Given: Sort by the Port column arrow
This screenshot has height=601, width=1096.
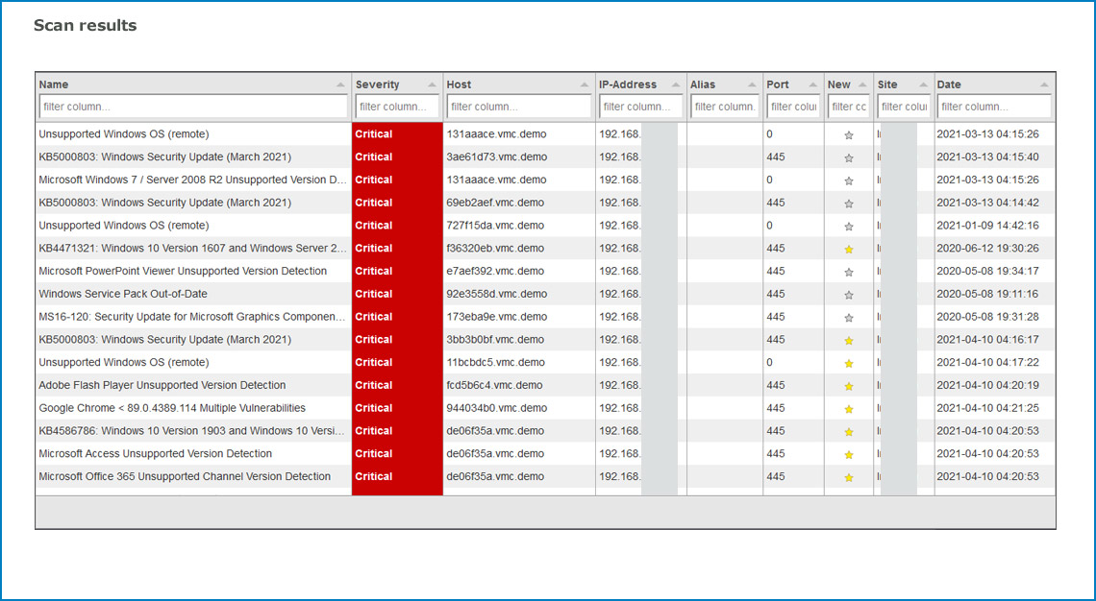Looking at the screenshot, I should point(813,84).
